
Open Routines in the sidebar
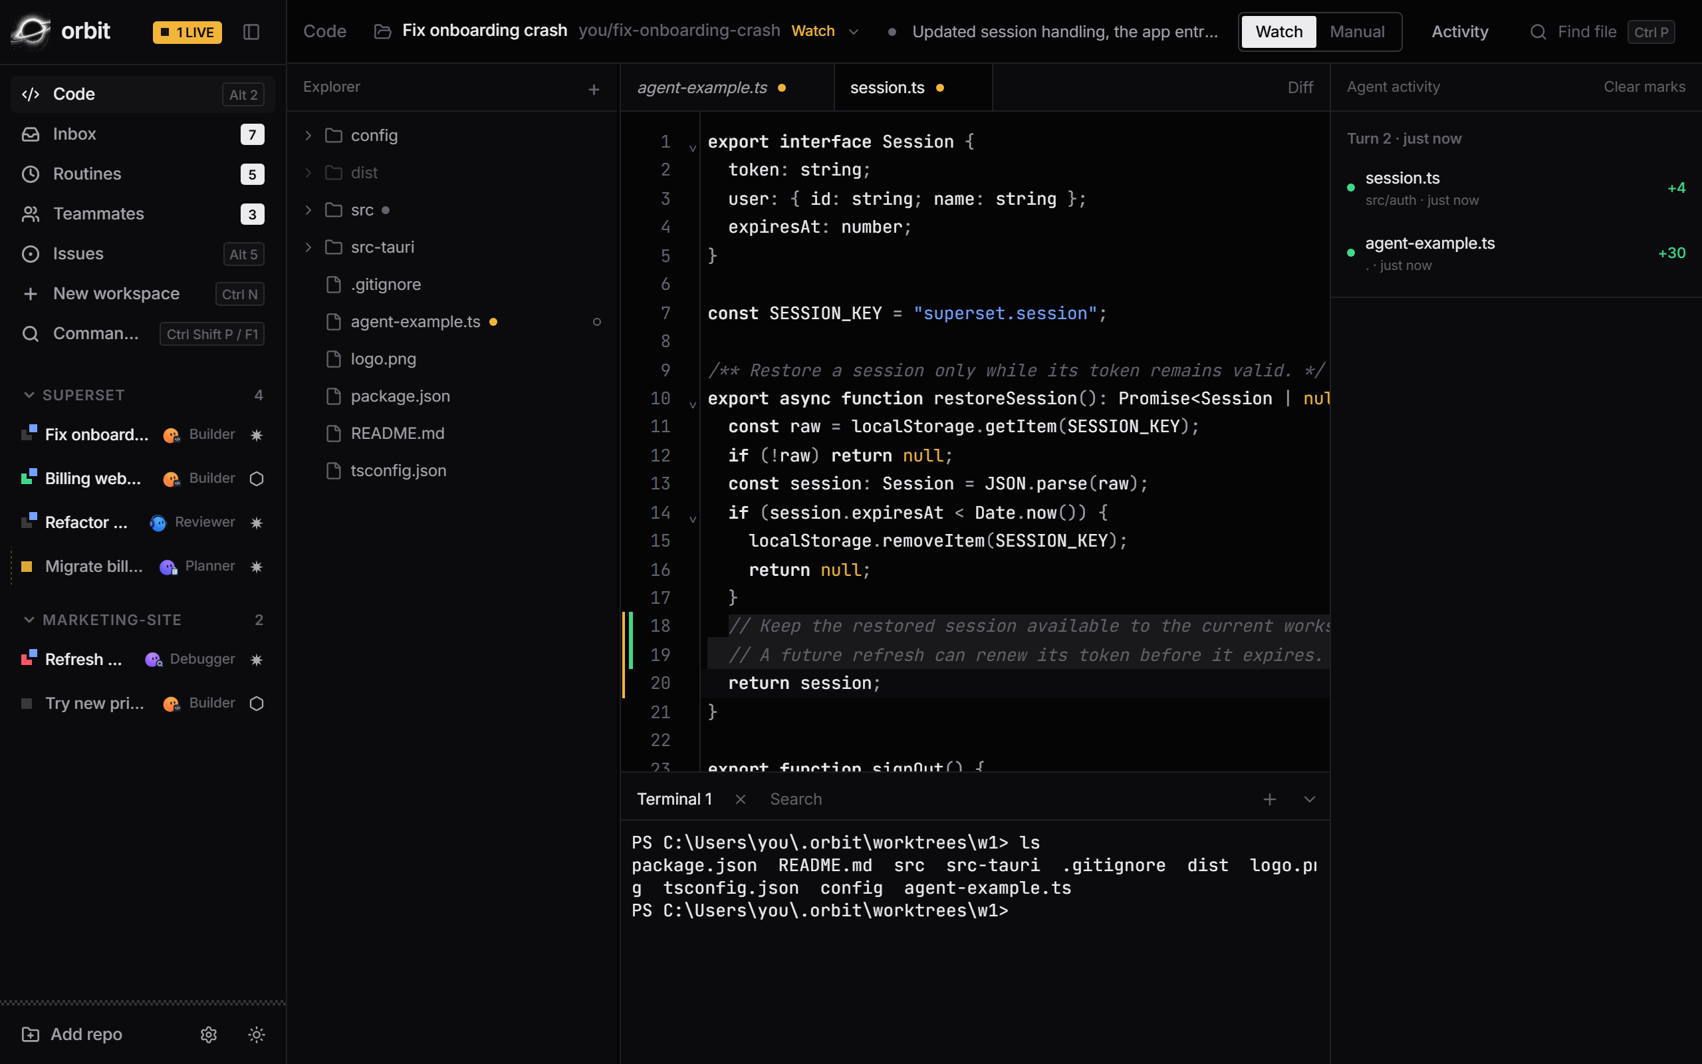pos(142,174)
